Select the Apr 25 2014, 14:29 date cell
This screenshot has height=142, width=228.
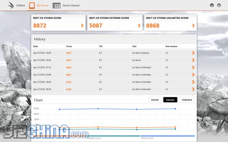click(x=42, y=53)
